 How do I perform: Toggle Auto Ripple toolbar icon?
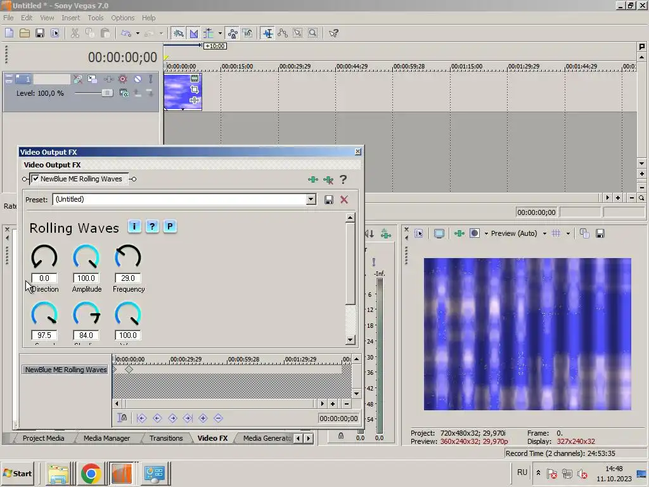click(209, 33)
